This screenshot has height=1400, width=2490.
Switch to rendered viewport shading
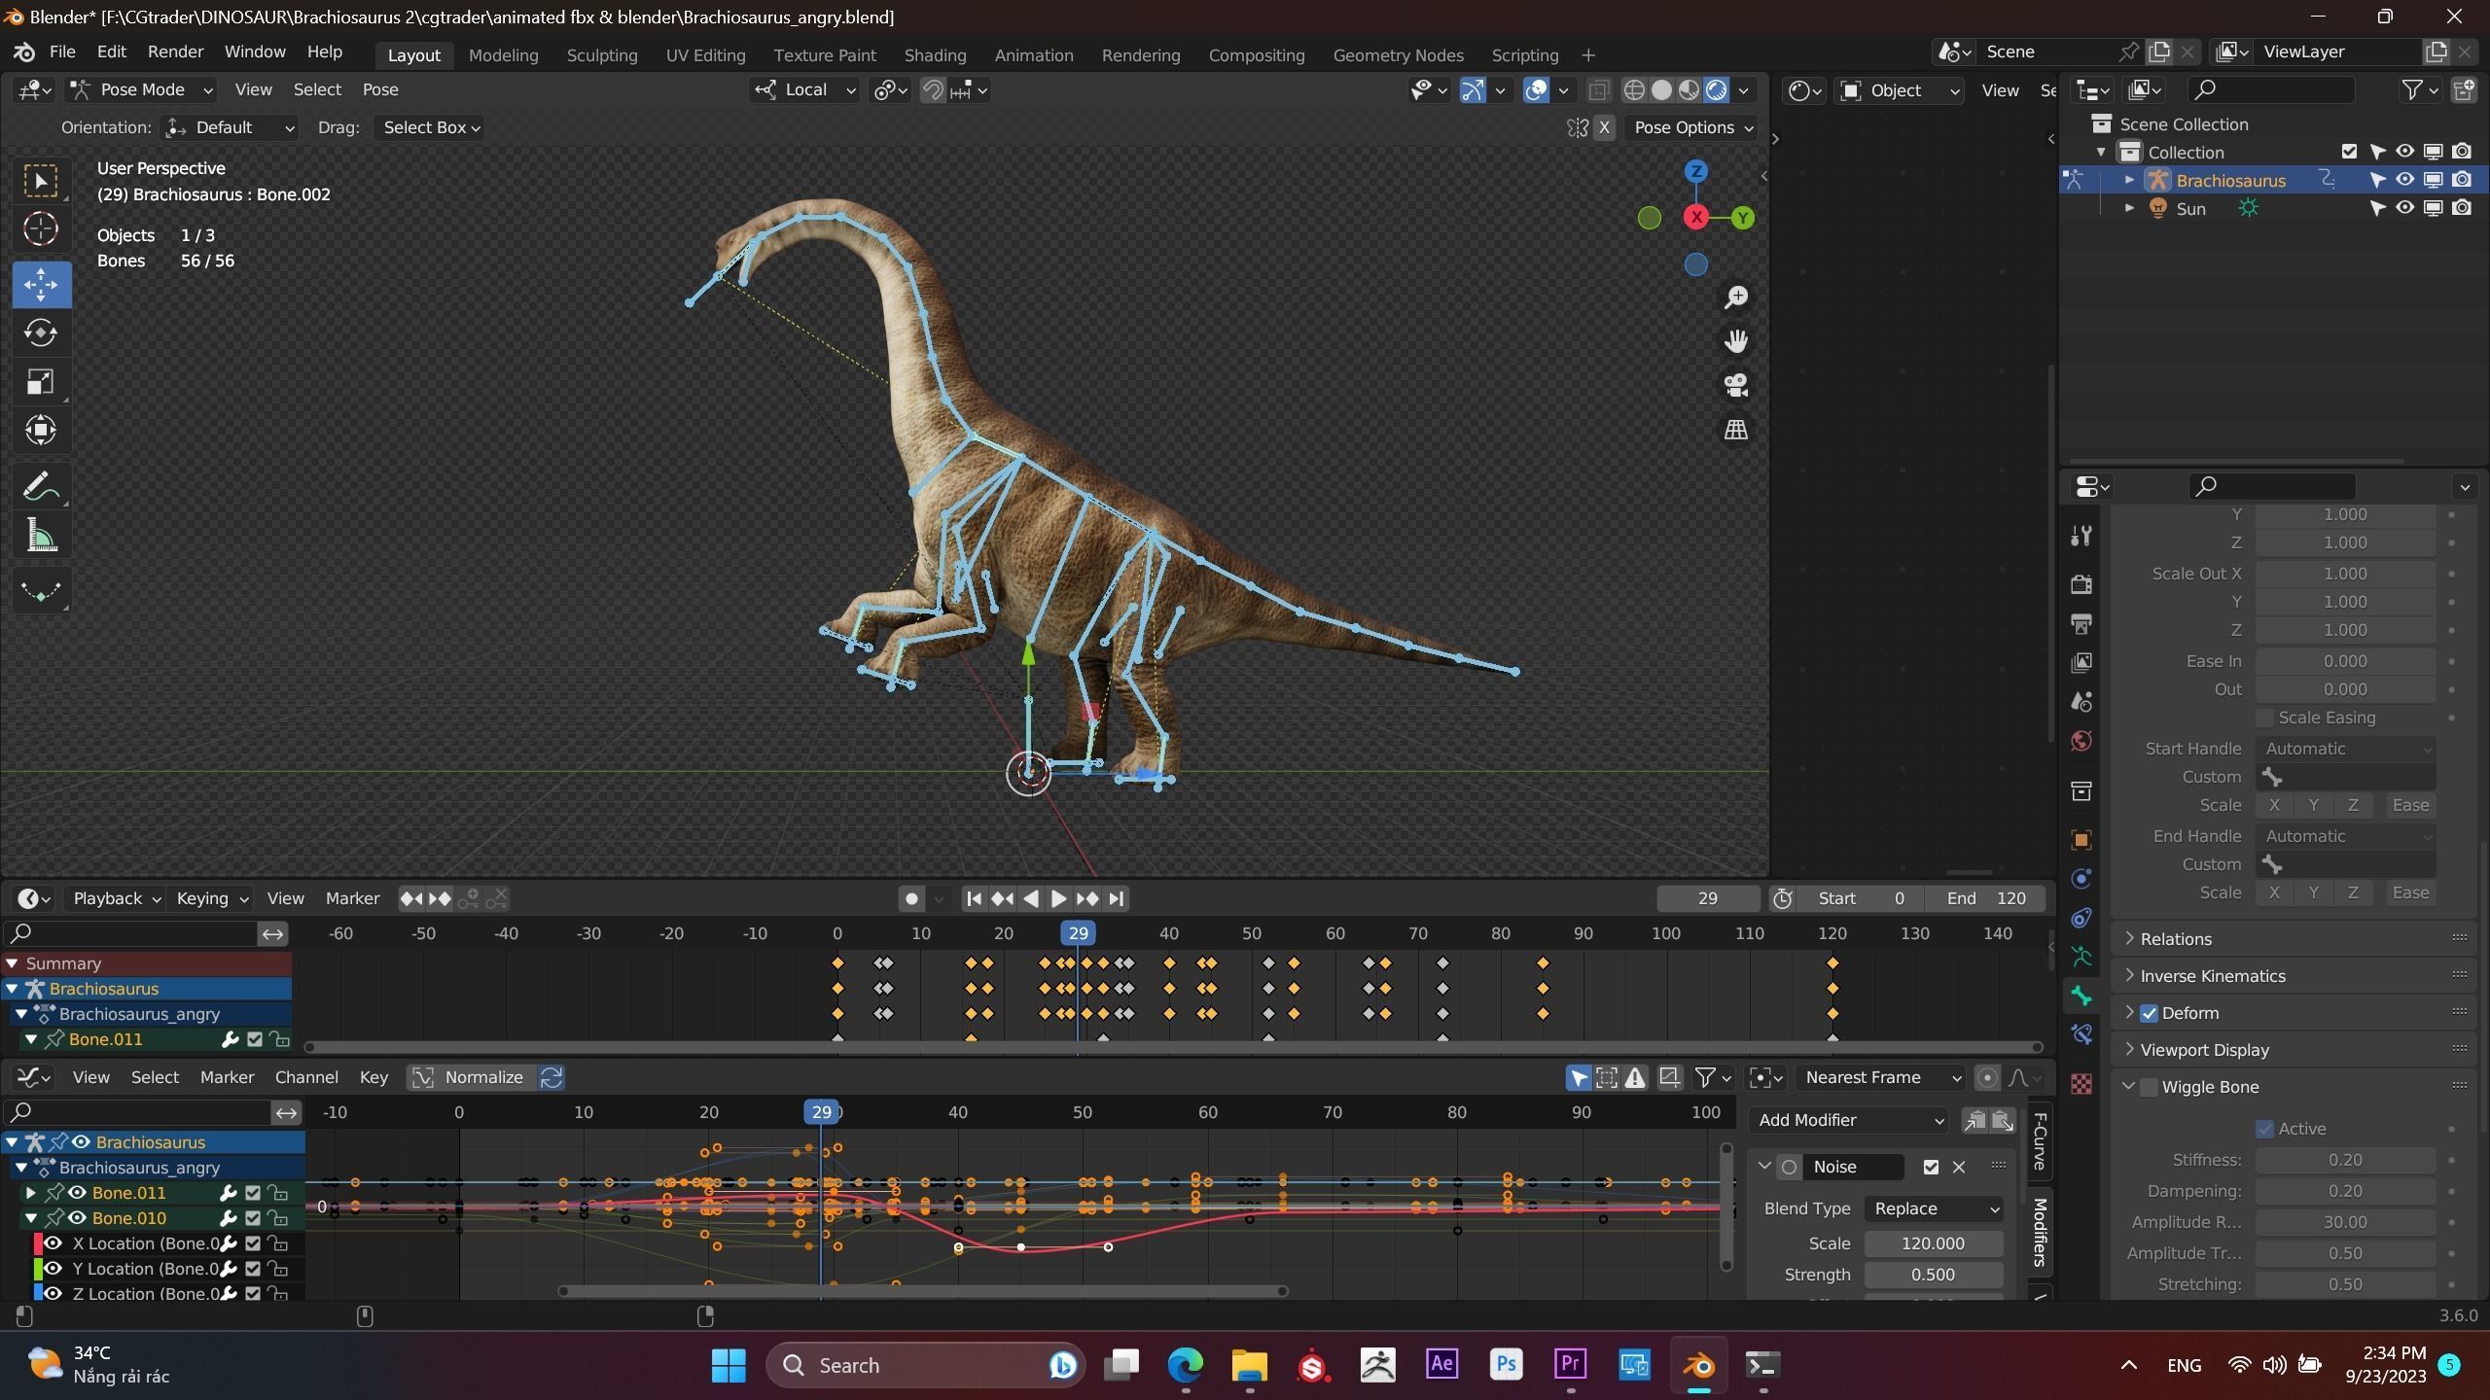point(1717,90)
